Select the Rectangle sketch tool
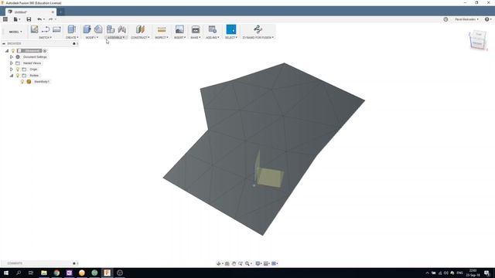This screenshot has height=278, width=495. pos(56,29)
